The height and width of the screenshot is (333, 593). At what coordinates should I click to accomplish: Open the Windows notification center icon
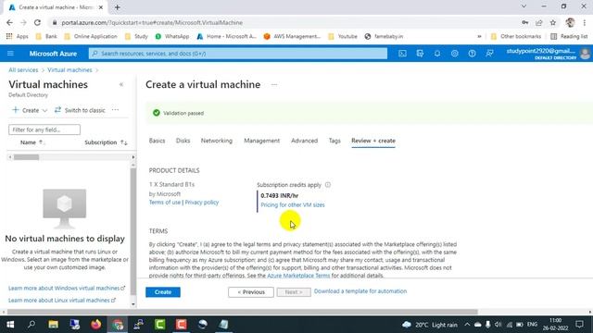pyautogui.click(x=579, y=325)
